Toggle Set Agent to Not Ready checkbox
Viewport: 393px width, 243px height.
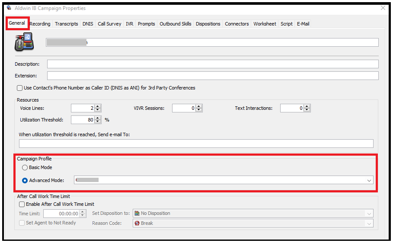click(x=22, y=223)
